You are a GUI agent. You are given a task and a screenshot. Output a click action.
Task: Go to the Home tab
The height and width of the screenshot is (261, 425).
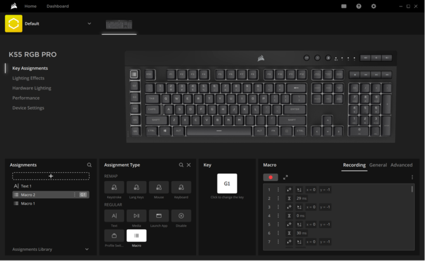[30, 6]
